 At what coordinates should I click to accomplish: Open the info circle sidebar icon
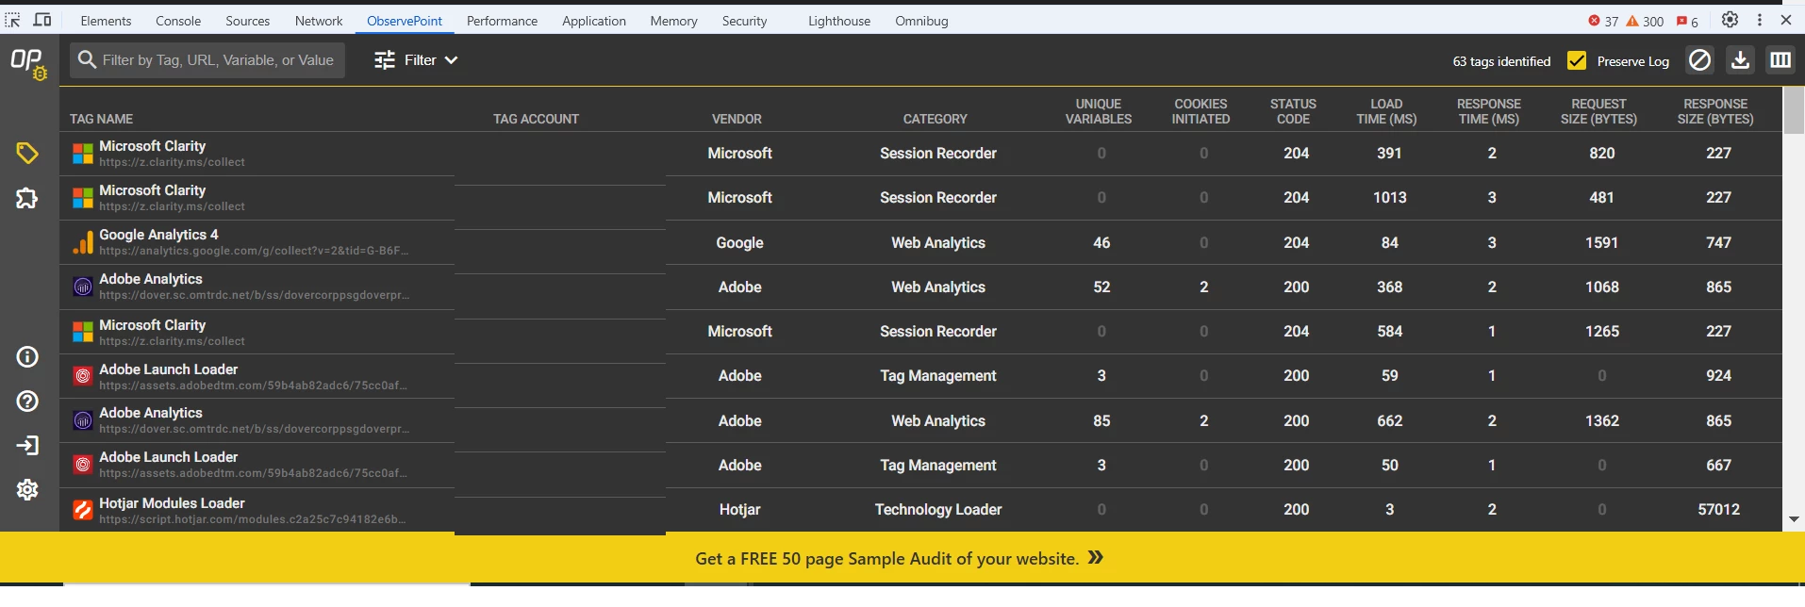pyautogui.click(x=27, y=356)
